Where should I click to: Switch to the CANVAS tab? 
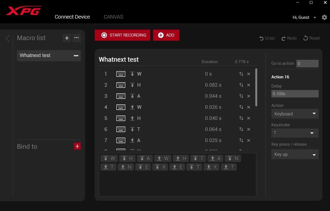(113, 17)
